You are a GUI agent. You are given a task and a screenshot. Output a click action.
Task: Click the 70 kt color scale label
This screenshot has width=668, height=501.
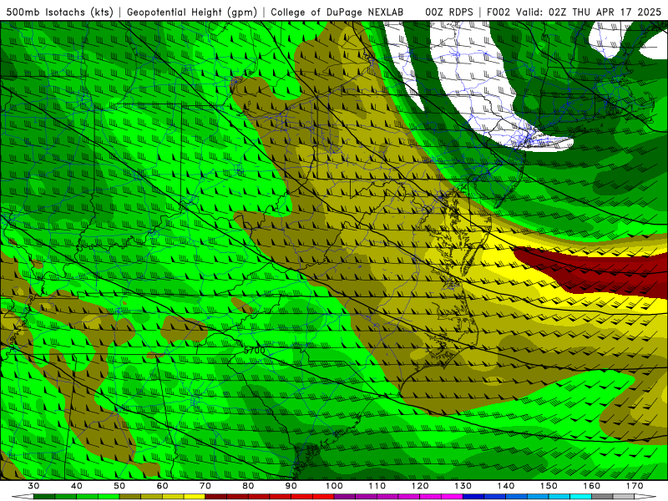205,486
